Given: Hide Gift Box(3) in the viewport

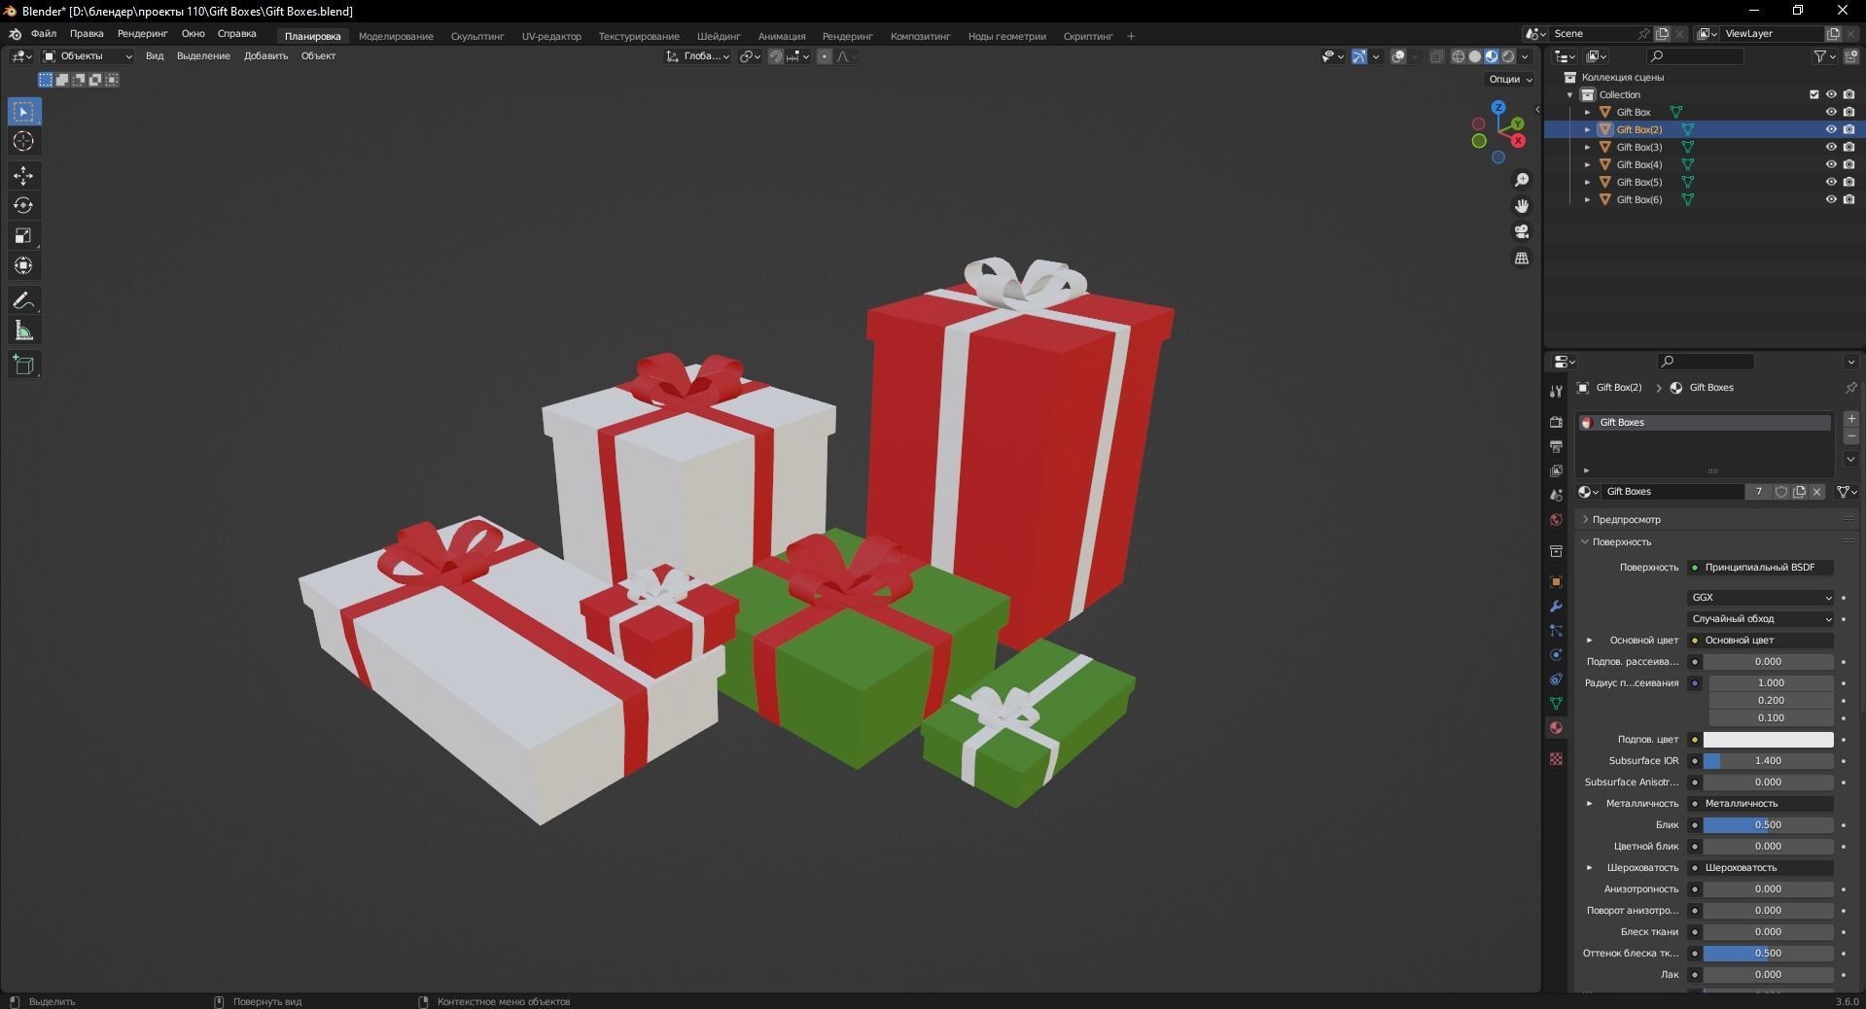Looking at the screenshot, I should (1832, 147).
